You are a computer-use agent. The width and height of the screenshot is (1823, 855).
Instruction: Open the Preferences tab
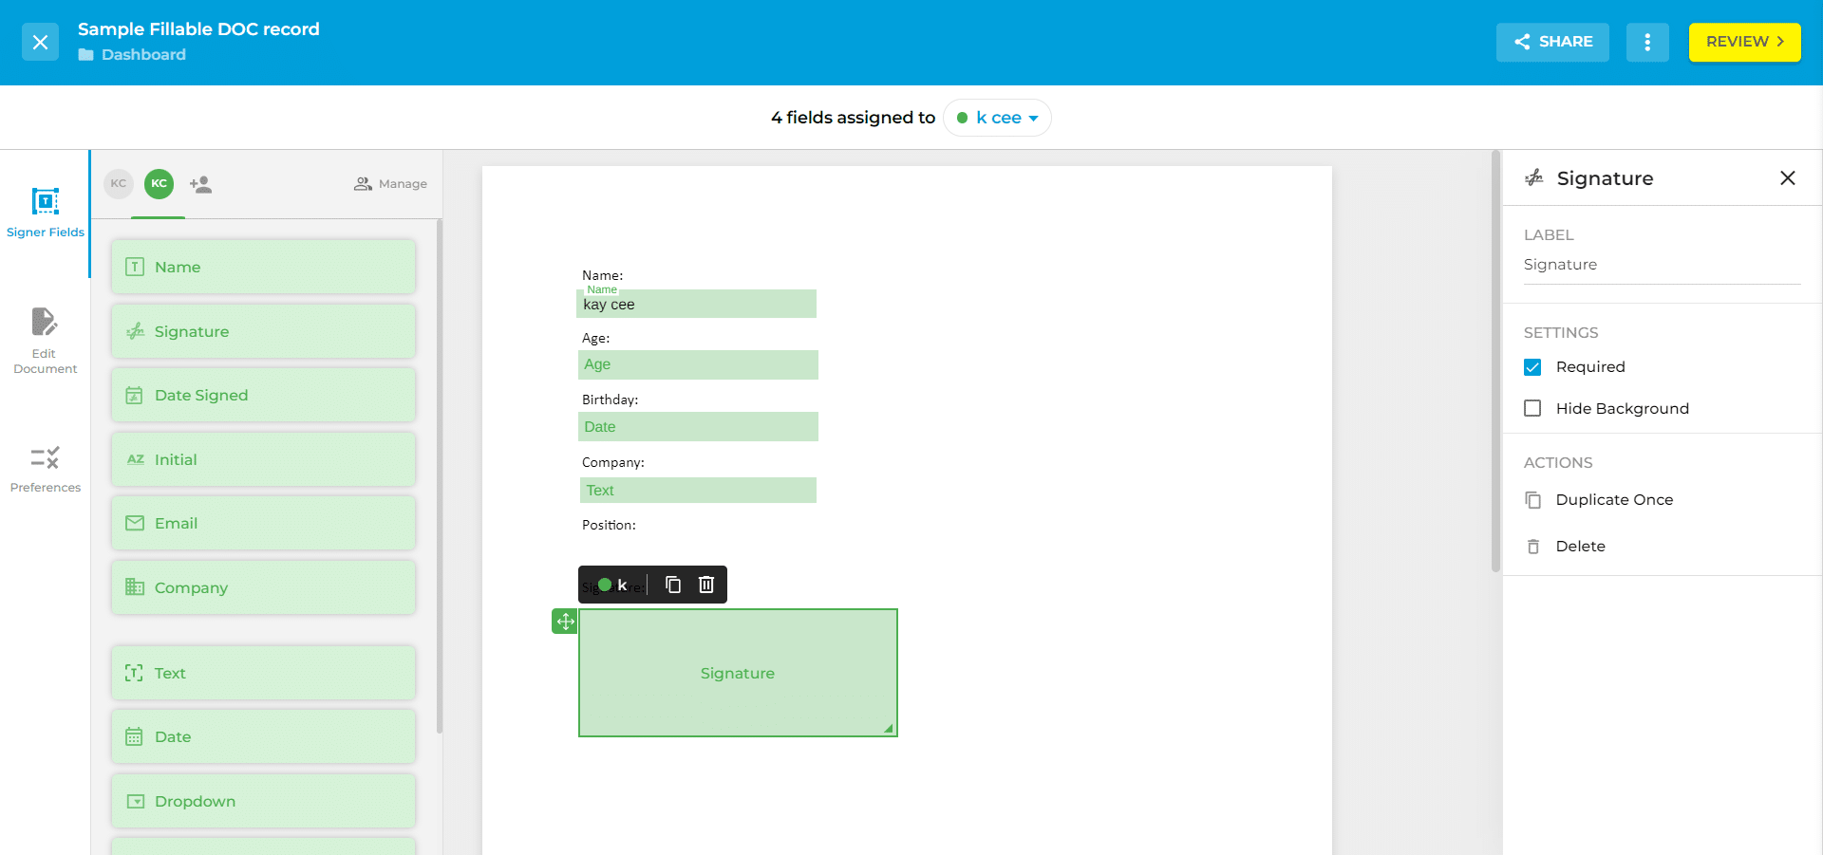(x=45, y=470)
